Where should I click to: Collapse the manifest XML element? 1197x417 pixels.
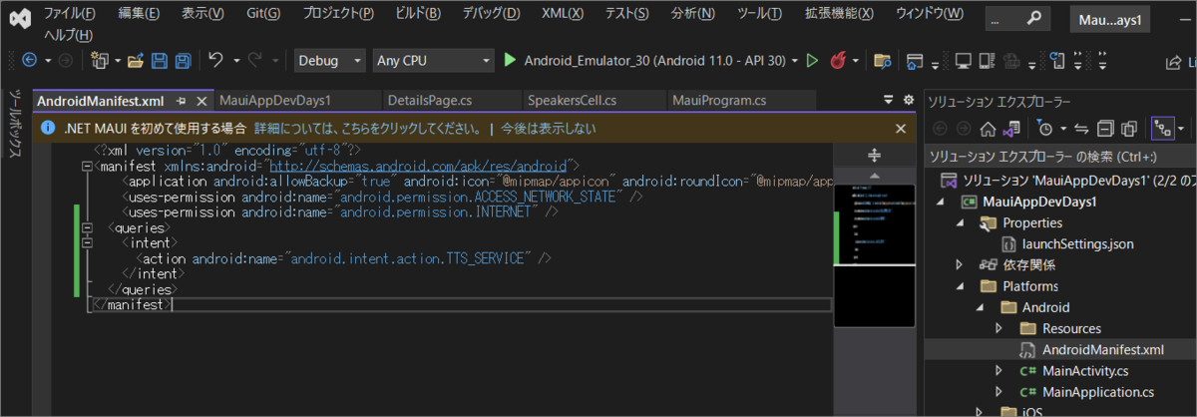point(87,166)
